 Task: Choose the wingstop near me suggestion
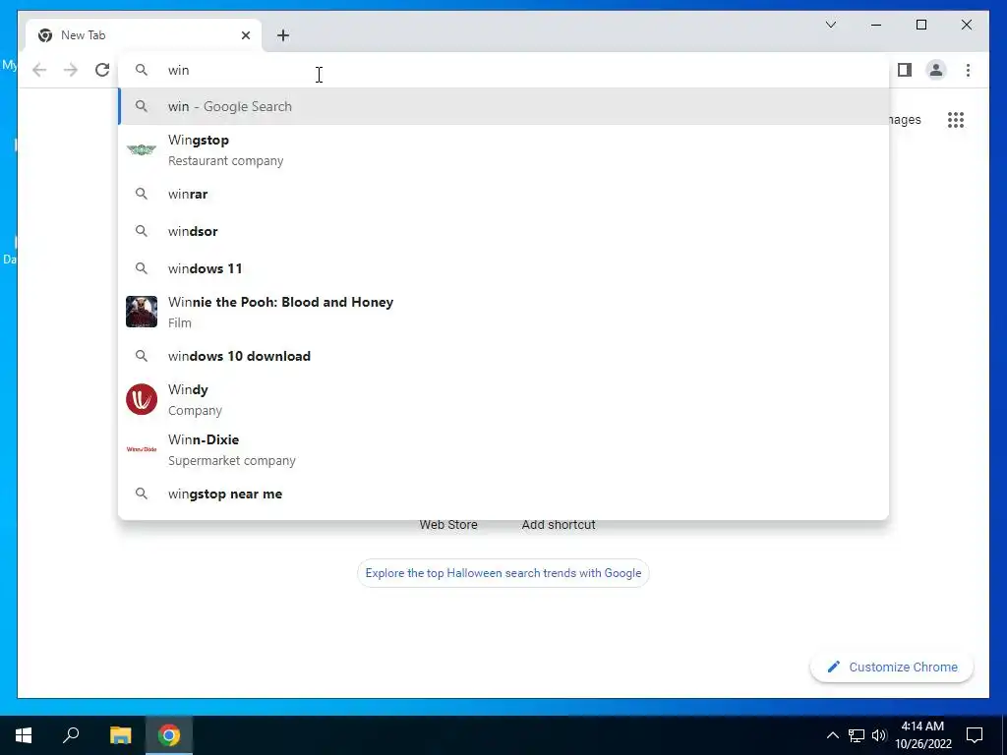(503, 494)
